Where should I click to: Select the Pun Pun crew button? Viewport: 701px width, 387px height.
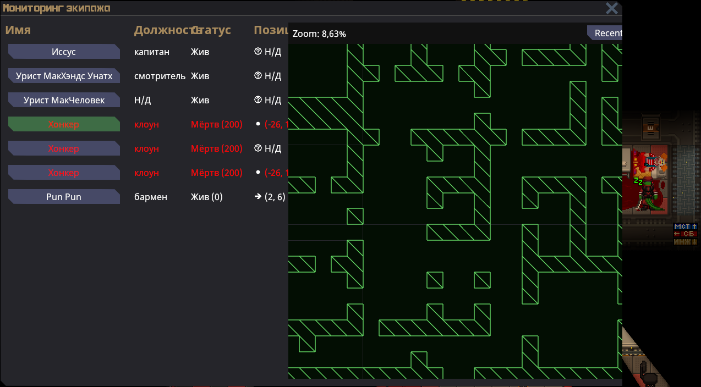(64, 197)
